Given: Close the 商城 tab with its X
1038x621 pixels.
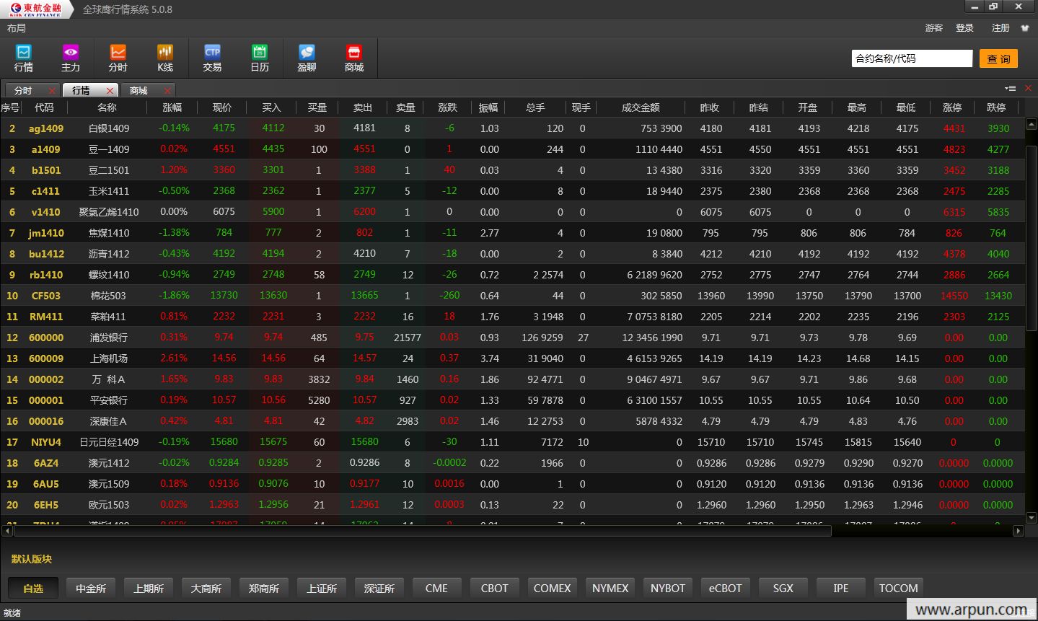Looking at the screenshot, I should pos(167,91).
